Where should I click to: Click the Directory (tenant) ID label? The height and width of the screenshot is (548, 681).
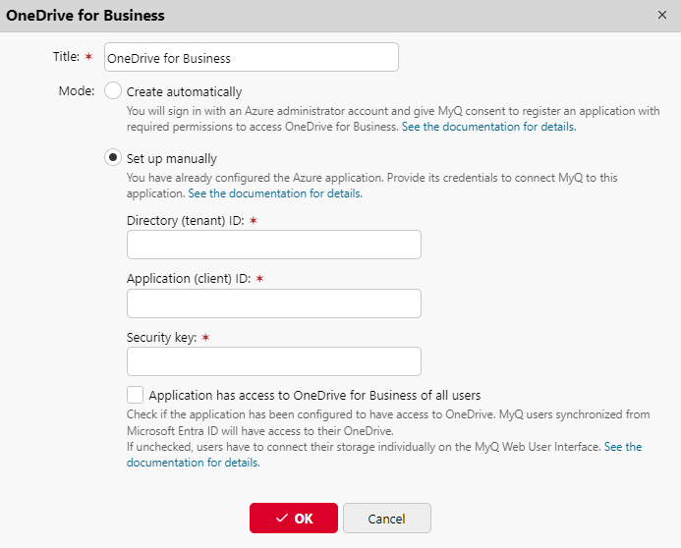[186, 220]
